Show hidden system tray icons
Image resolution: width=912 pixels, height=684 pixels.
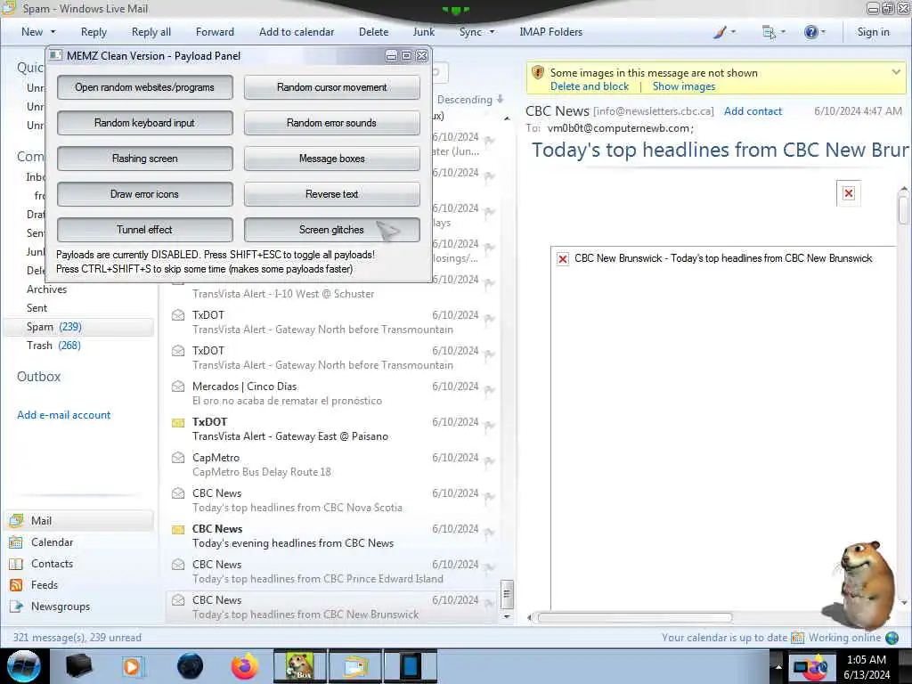[778, 666]
